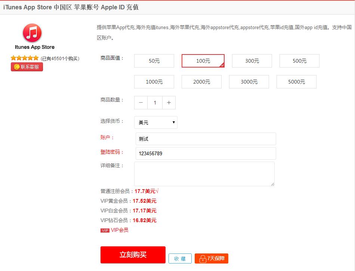Click the 7天保障 guarantee button
355x271 pixels.
212,259
